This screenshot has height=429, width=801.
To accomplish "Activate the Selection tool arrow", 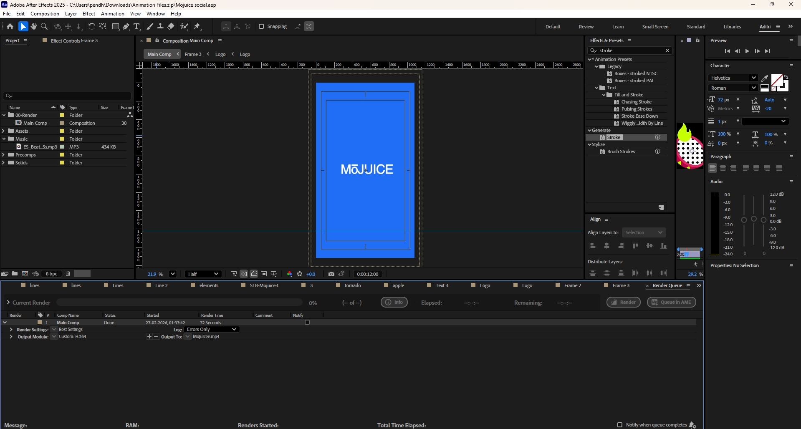I will click(23, 26).
